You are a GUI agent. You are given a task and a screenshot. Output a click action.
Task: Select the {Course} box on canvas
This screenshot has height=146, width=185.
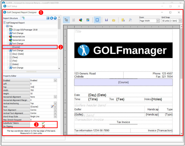point(123,82)
